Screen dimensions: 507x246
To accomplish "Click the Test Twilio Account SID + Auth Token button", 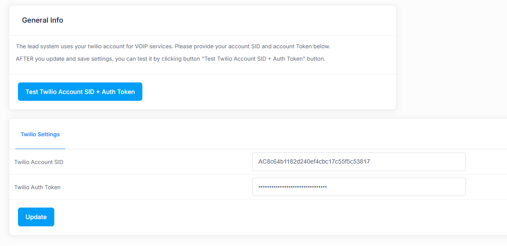I will pos(80,92).
